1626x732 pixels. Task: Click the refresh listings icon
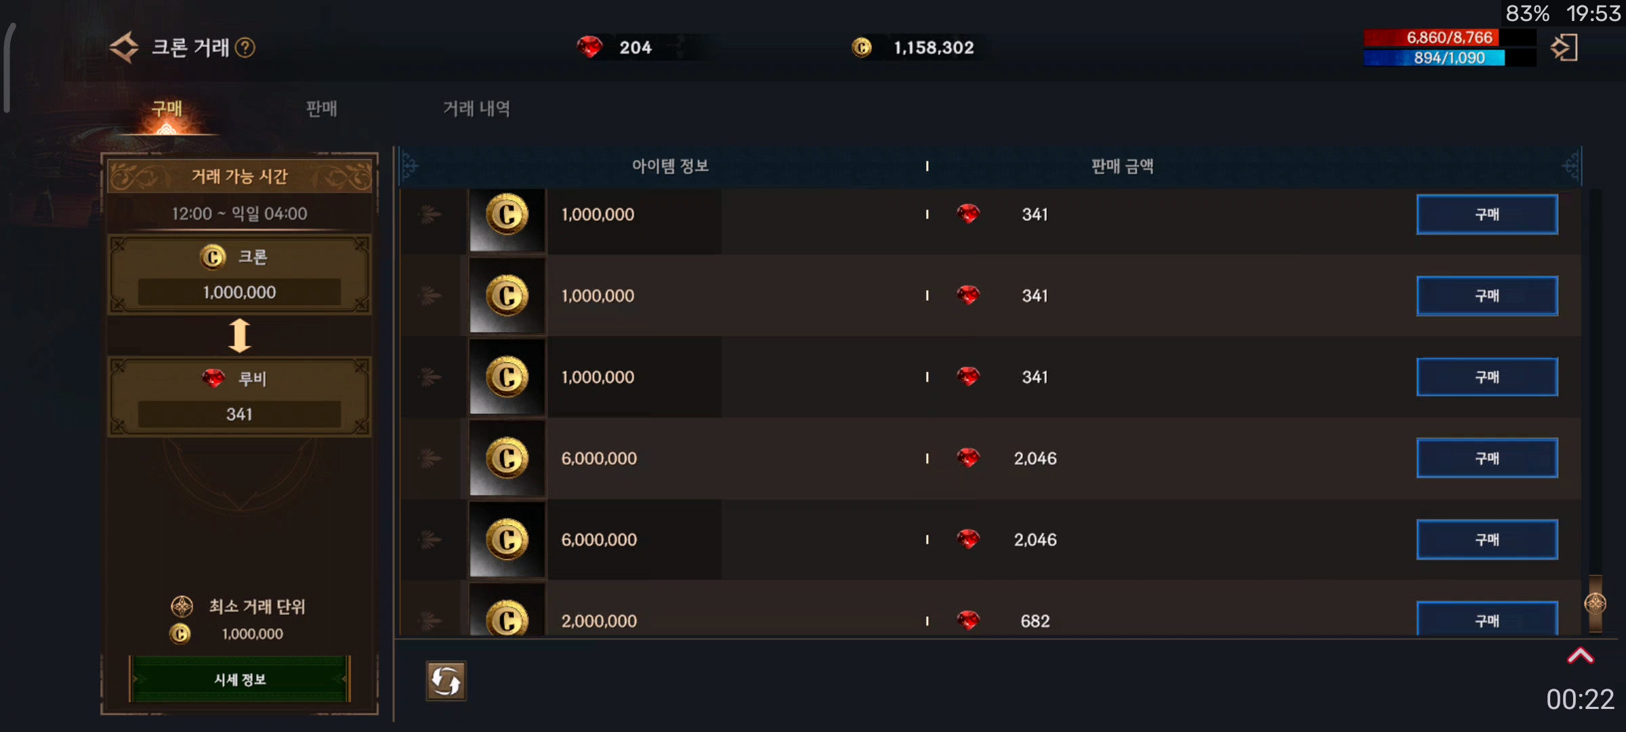(x=446, y=680)
